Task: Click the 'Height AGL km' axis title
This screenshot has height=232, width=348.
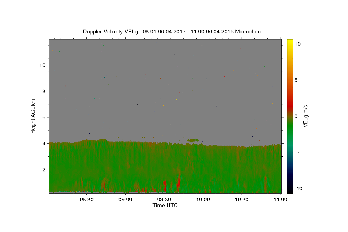Action: (x=33, y=116)
